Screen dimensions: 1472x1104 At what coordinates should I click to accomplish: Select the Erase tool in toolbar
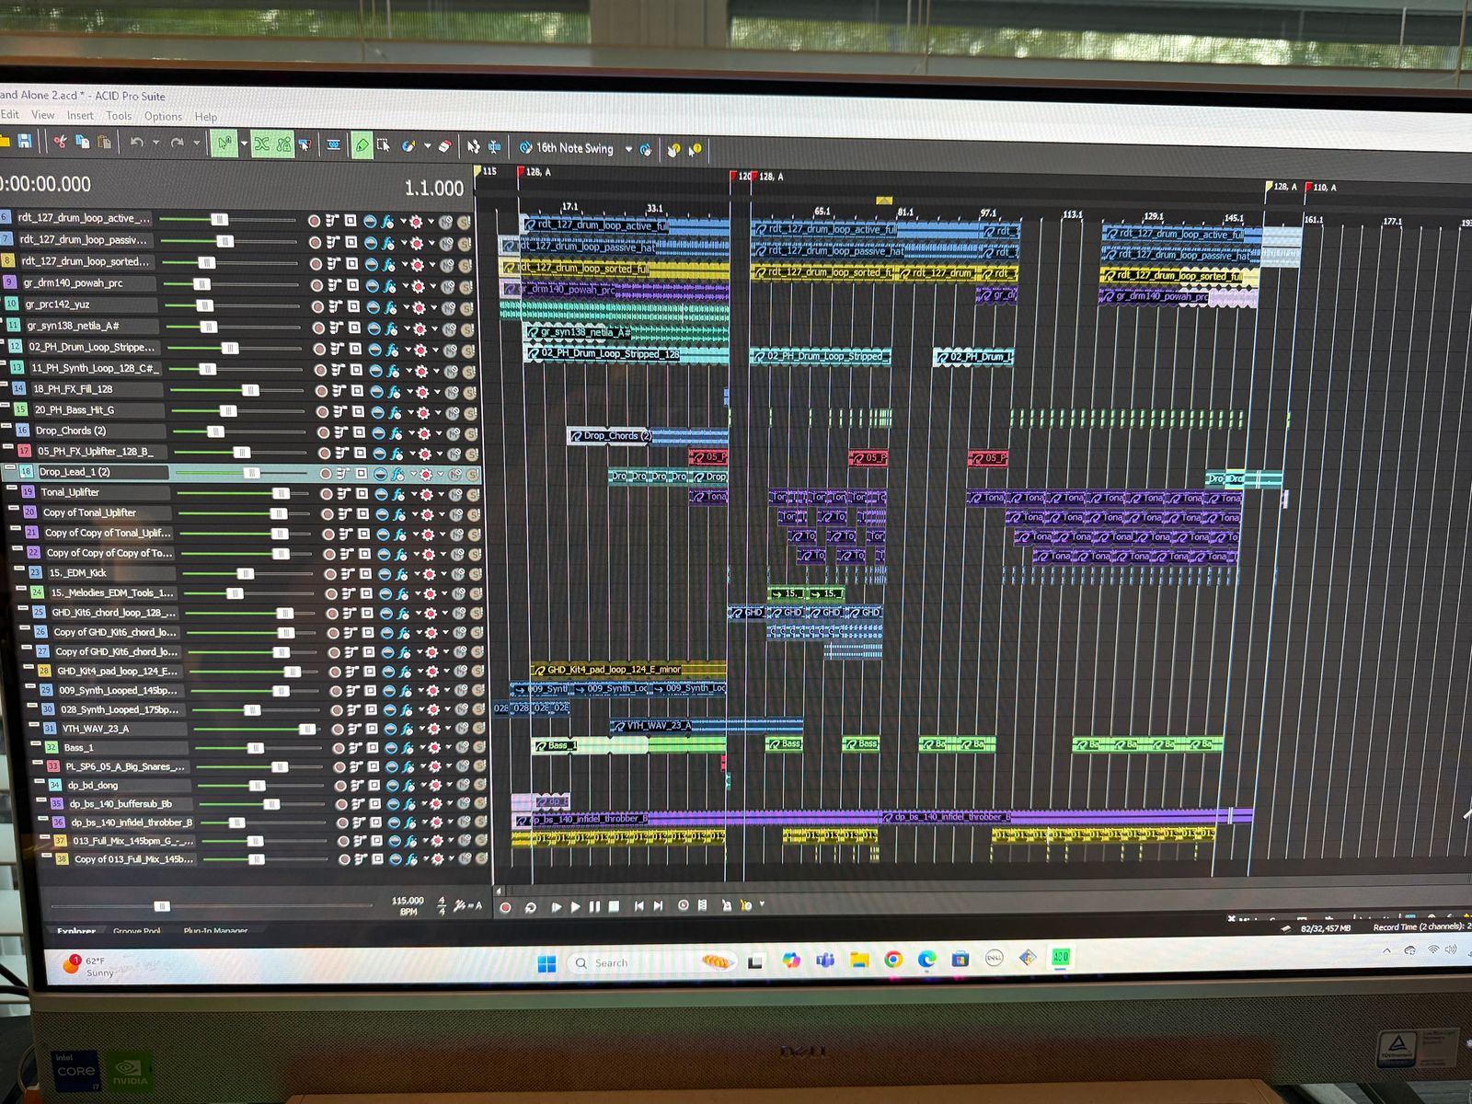click(x=443, y=146)
